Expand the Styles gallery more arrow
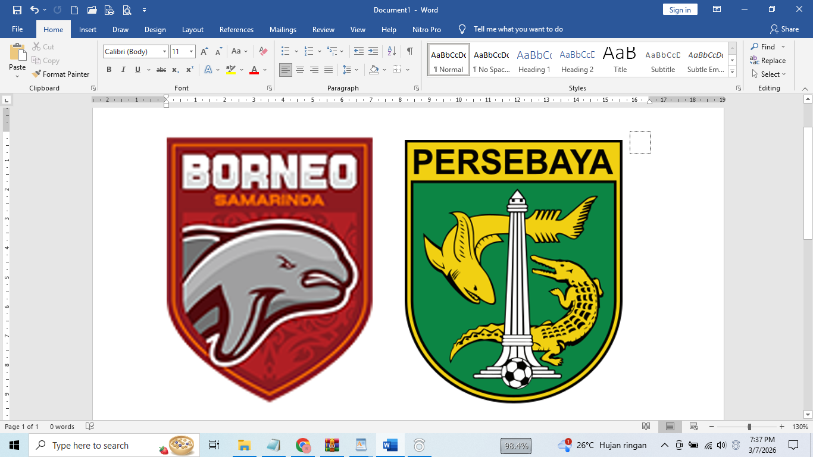 (x=733, y=72)
